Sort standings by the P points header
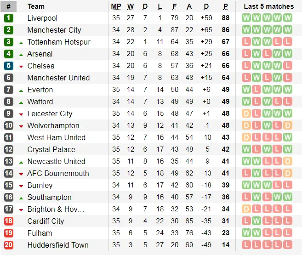Viewport: 302px width, 255px height. coord(225,6)
